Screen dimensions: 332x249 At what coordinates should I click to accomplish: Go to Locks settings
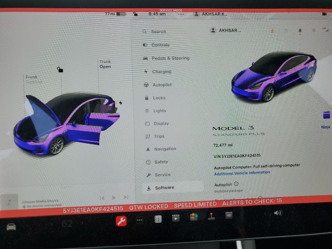(155, 98)
